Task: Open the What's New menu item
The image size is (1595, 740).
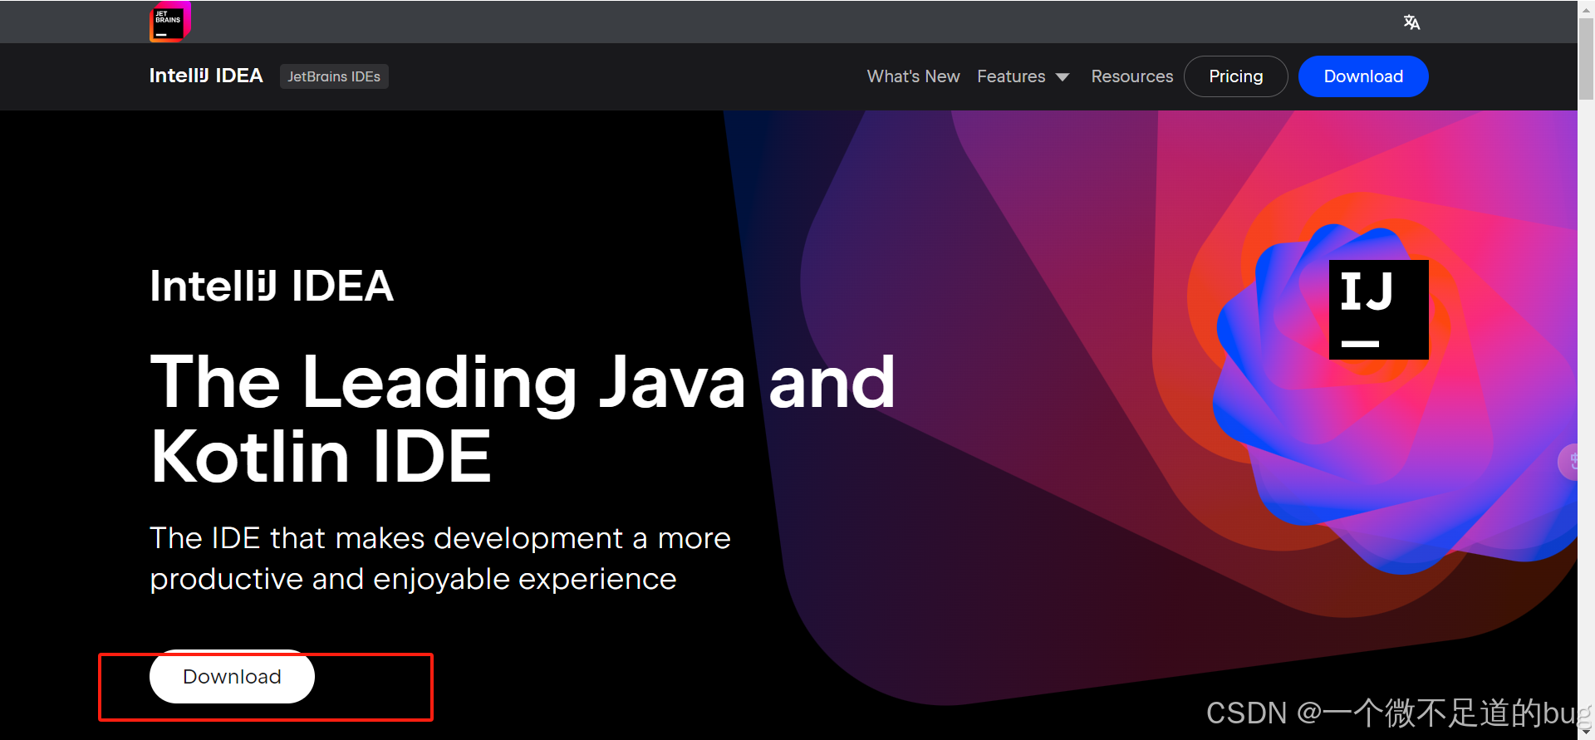Action: tap(913, 76)
